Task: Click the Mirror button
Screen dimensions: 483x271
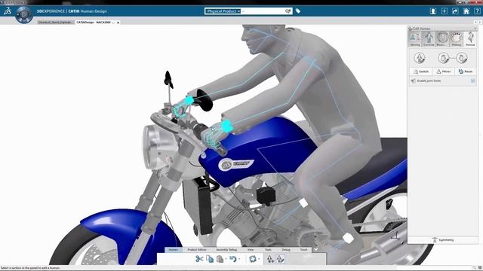Action: tap(443, 72)
